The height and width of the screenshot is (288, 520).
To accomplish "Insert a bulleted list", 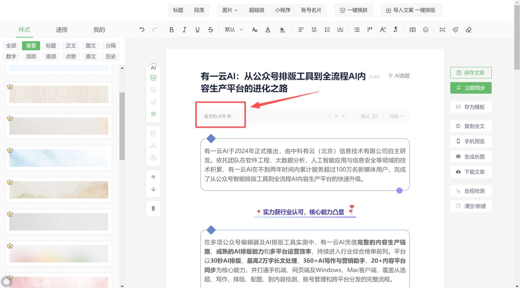I will (x=357, y=30).
